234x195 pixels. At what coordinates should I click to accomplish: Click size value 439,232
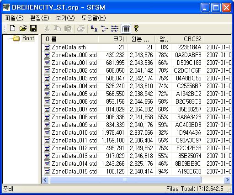(115, 55)
